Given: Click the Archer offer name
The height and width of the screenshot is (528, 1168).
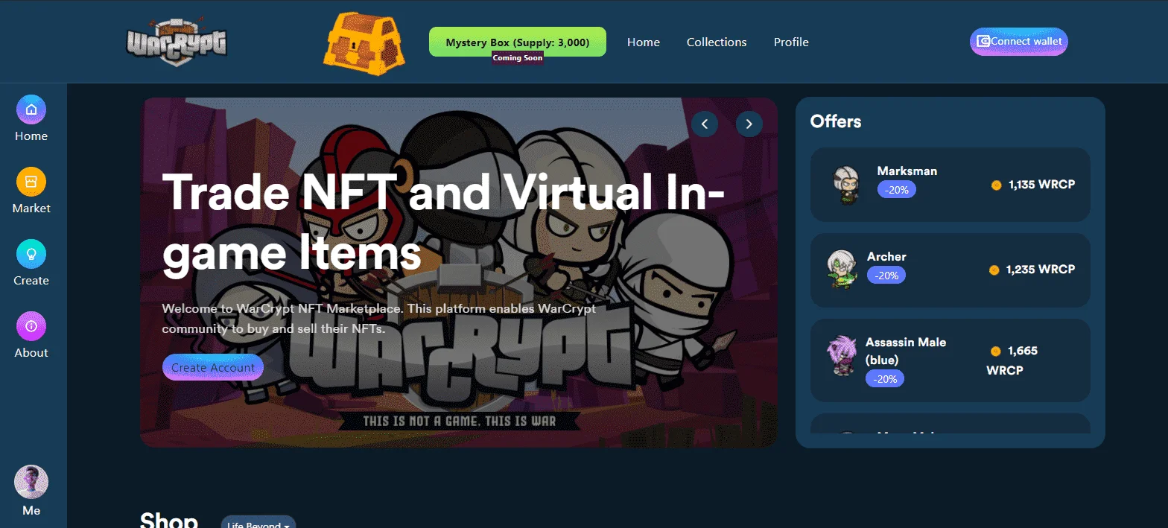Looking at the screenshot, I should [886, 256].
